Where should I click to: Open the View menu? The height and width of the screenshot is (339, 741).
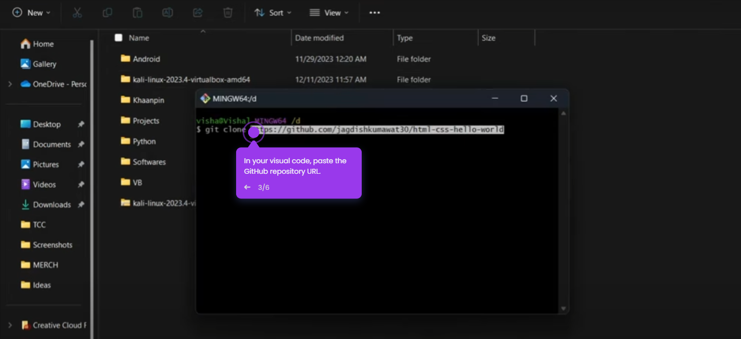[329, 13]
